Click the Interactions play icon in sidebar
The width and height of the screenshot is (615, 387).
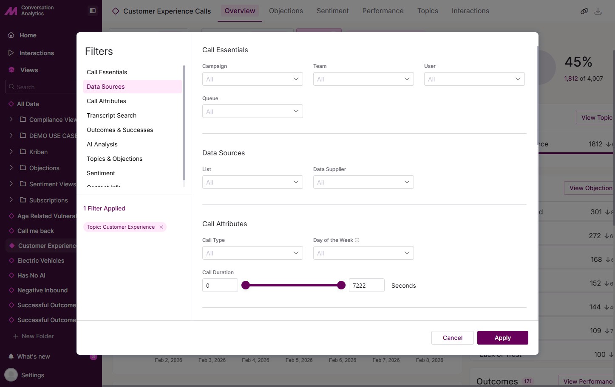pyautogui.click(x=11, y=53)
